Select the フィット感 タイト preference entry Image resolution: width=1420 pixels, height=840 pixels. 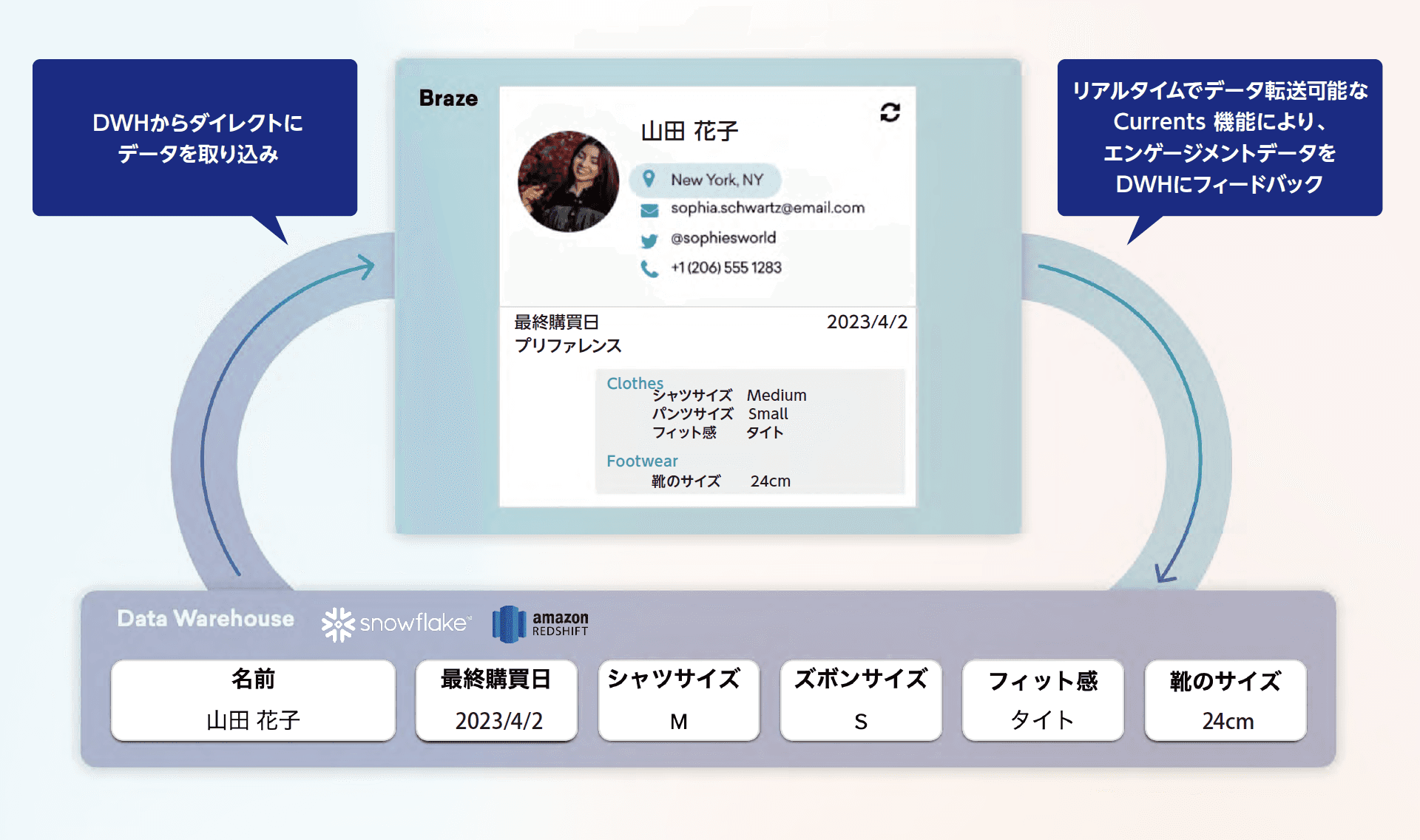click(717, 433)
